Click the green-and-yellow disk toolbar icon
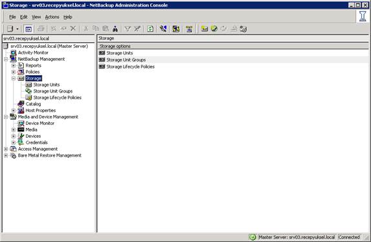Image resolution: width=371 pixels, height=242 pixels. [x=214, y=28]
